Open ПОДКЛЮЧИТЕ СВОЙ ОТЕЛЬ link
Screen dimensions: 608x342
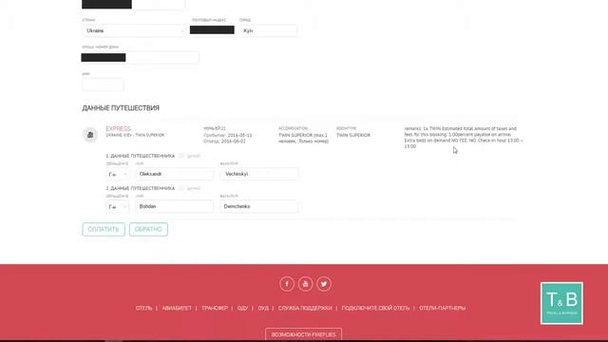(375, 308)
